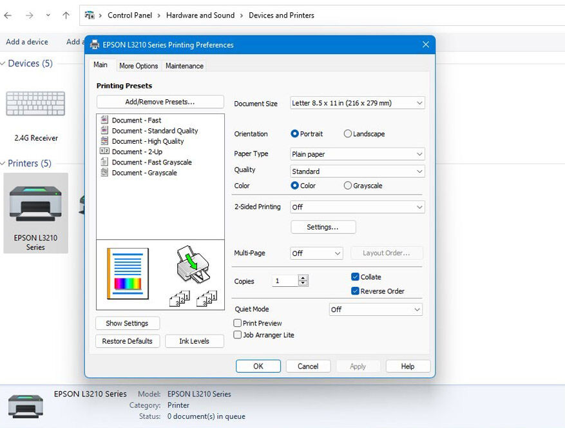The height and width of the screenshot is (428, 565).
Task: Go up one folder level
Action: 66,15
